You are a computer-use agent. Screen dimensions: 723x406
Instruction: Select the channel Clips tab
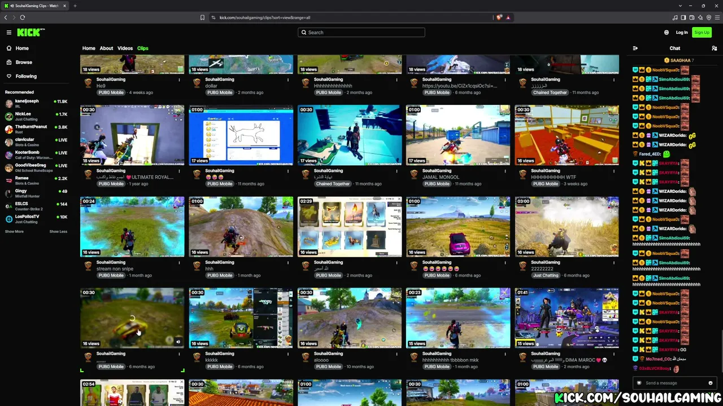[x=142, y=48]
